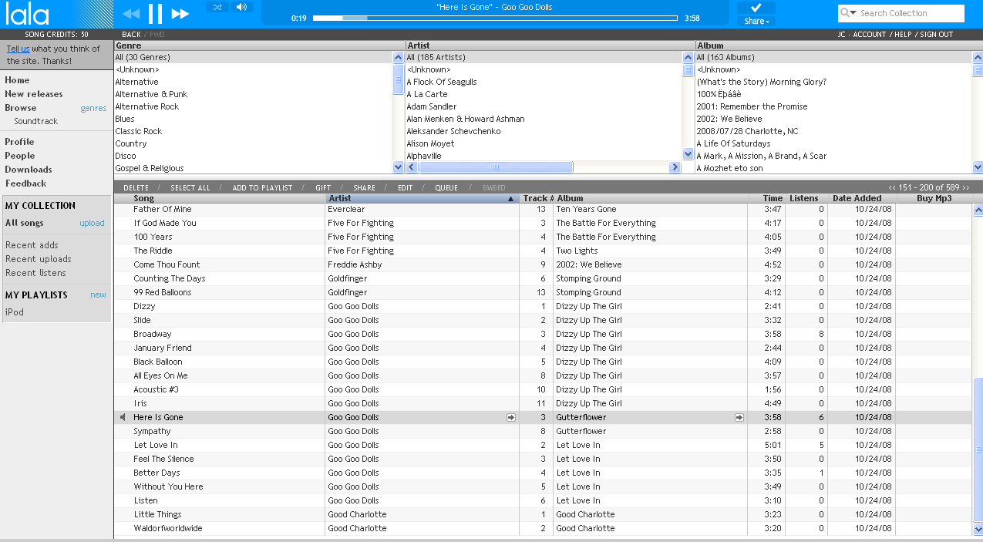This screenshot has height=542, width=983.
Task: Select Classic Rock genre
Action: [139, 131]
